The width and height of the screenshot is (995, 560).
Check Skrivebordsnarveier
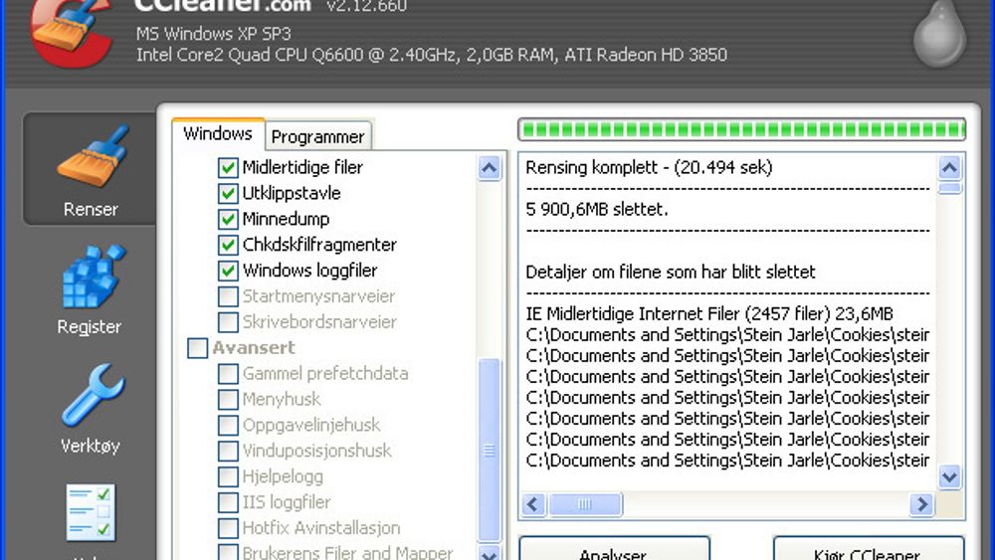[228, 322]
